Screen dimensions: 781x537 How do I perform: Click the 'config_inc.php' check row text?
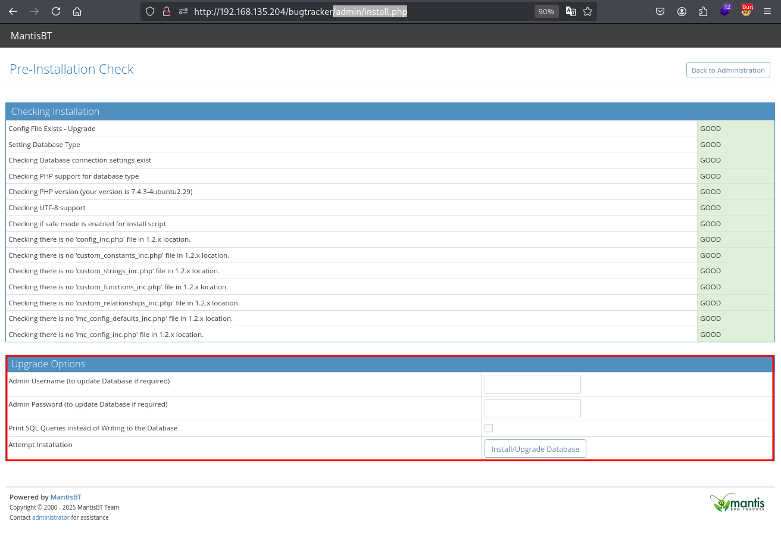tap(99, 239)
